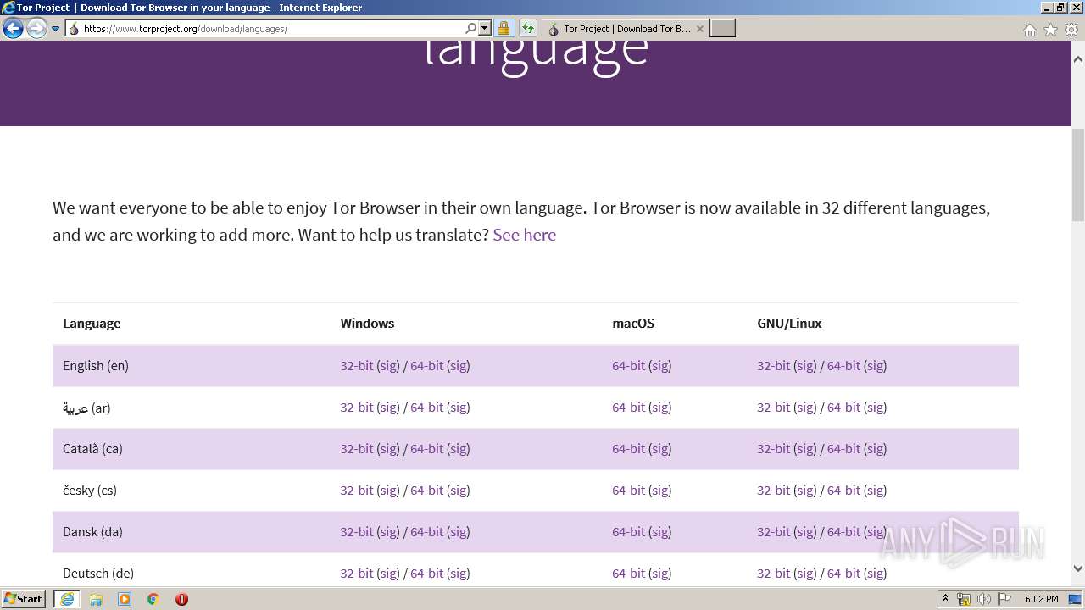Click the search magnifier in address bar
Screen dimensions: 1085x610
[x=471, y=29]
